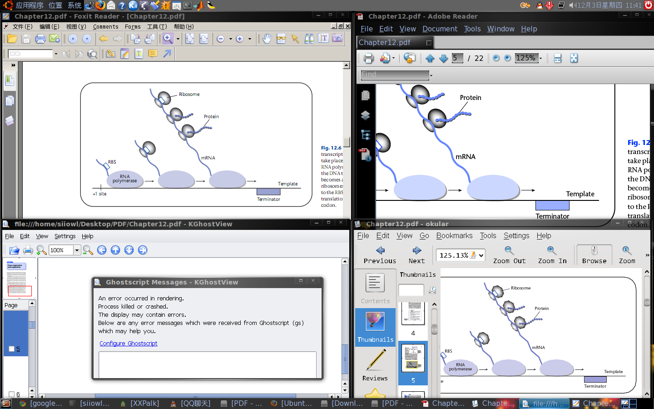Zoom in with plus icon in Adobe Reader
This screenshot has height=409, width=654.
click(x=508, y=58)
